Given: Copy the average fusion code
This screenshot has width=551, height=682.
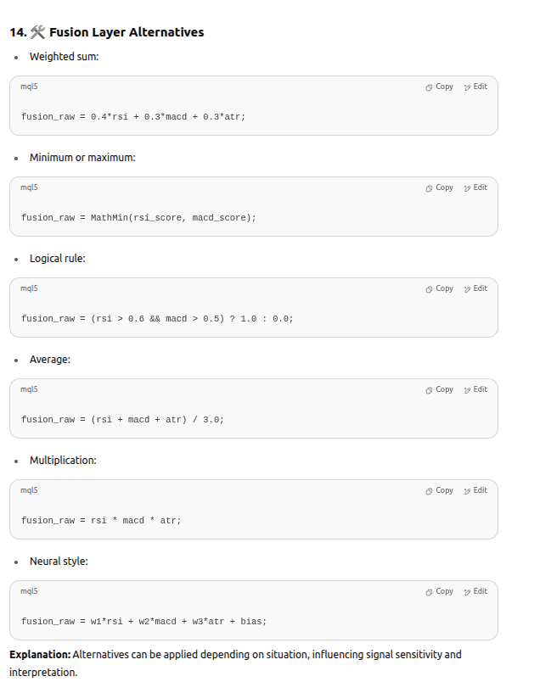Looking at the screenshot, I should coord(440,389).
